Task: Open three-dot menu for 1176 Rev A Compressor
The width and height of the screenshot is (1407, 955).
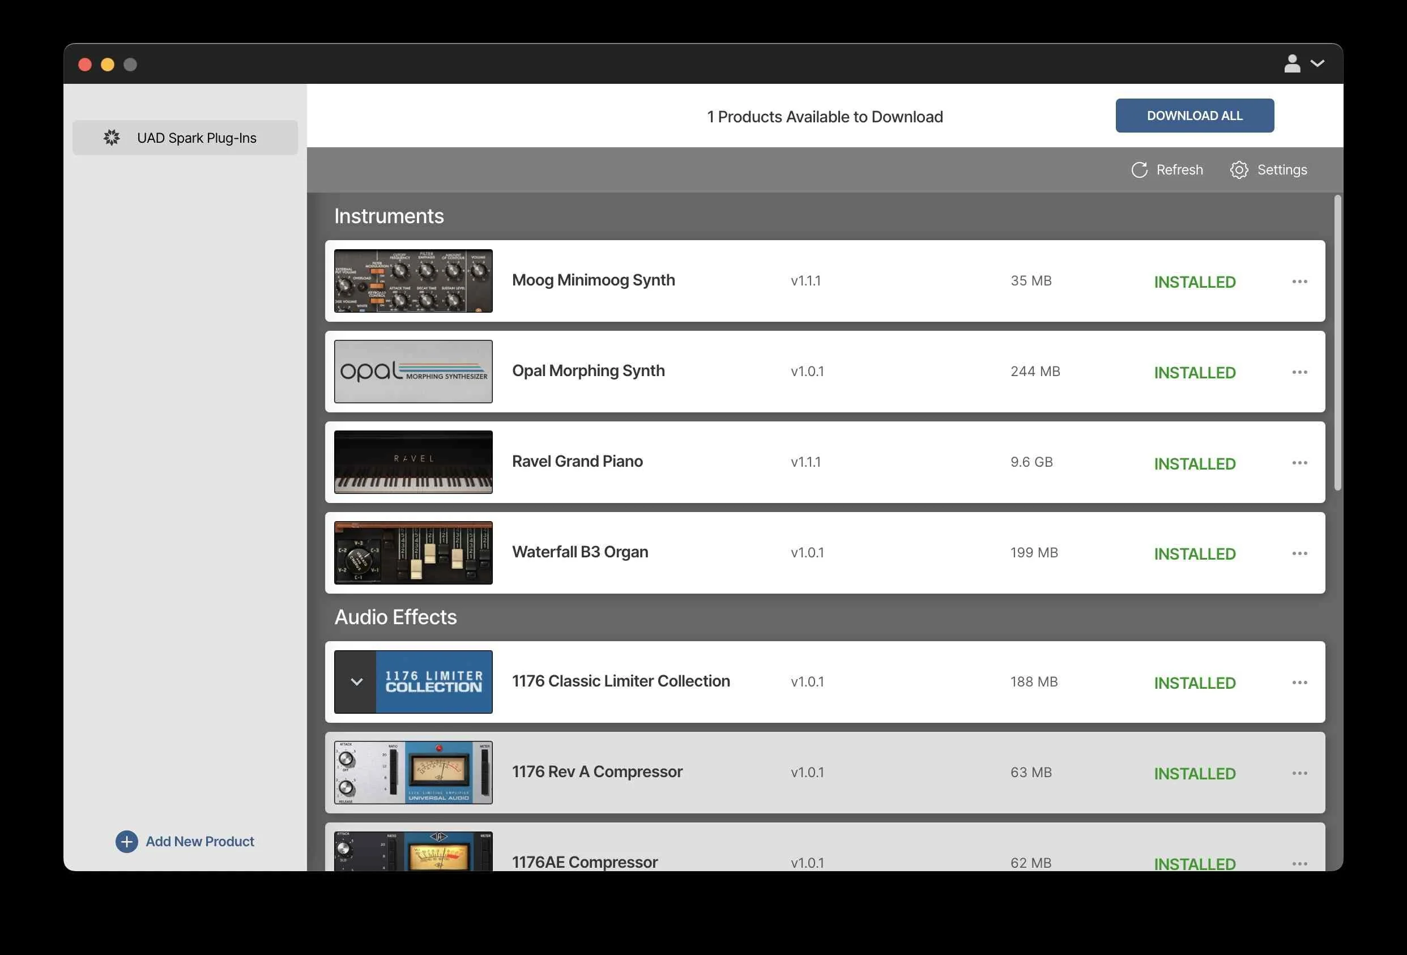Action: 1299,773
